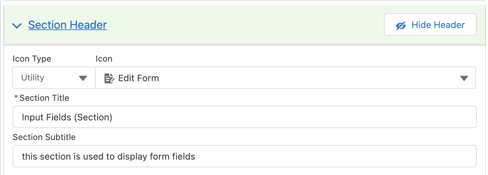Click the Icon field label
Viewport: 488px width, 175px height.
coord(104,59)
